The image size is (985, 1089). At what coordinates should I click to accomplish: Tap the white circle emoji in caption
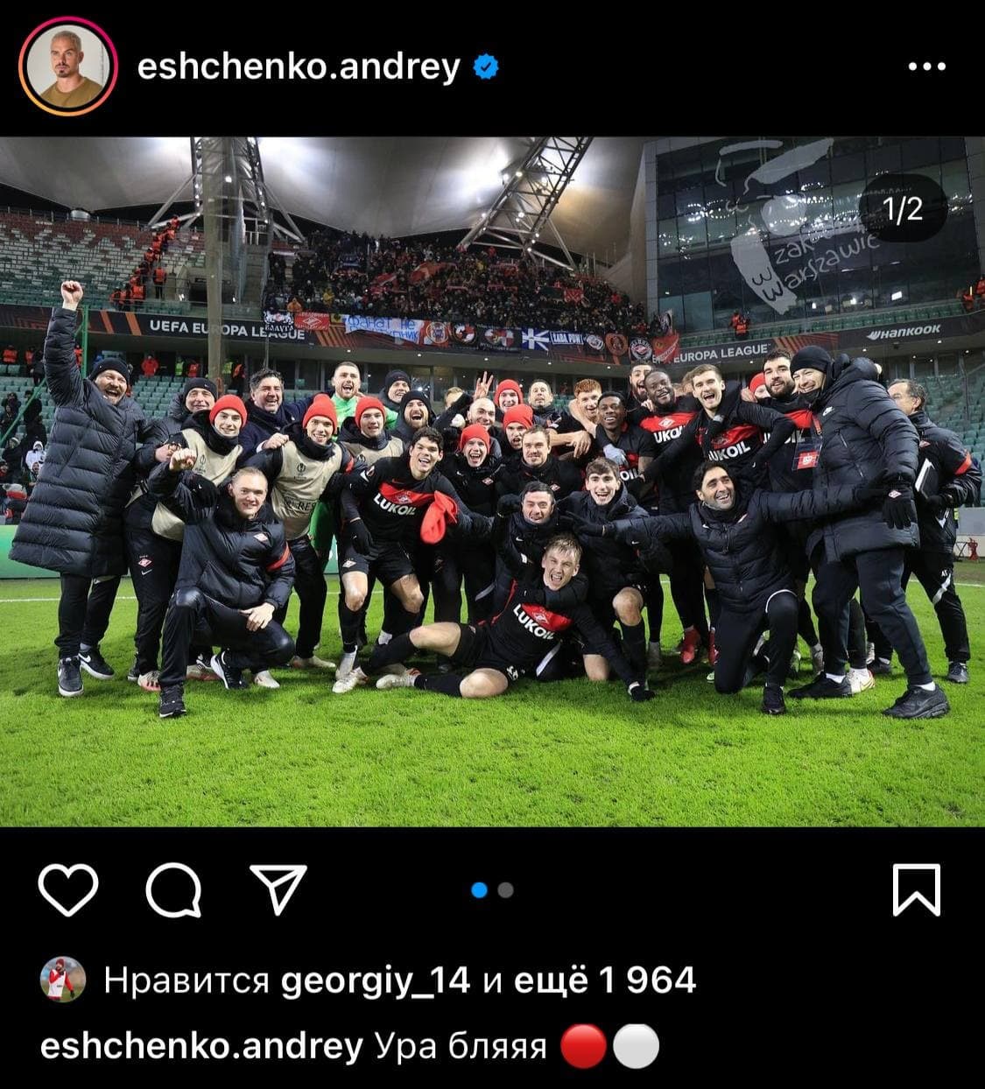[x=636, y=1047]
